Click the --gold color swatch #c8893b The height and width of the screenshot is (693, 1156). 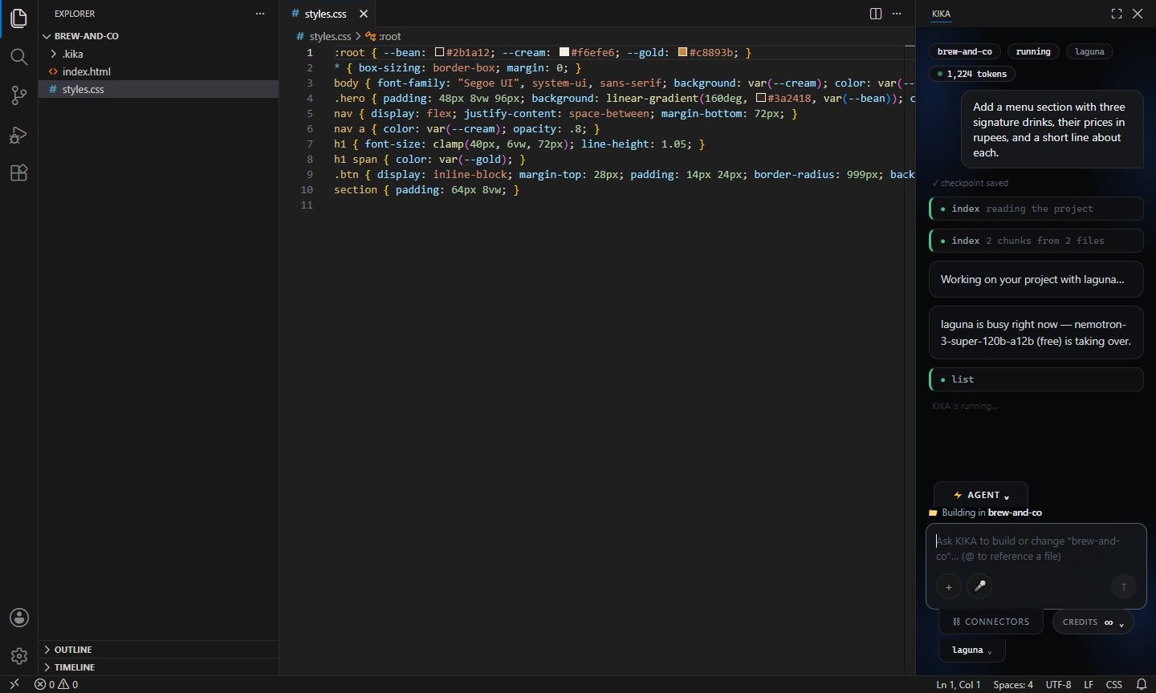tap(682, 52)
